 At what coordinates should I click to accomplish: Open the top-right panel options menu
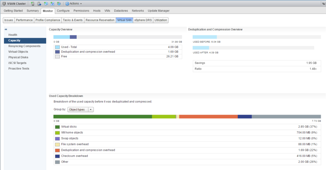324,4
